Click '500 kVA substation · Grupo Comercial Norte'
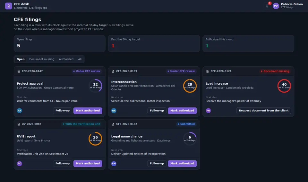The image size is (308, 182). [x=45, y=88]
